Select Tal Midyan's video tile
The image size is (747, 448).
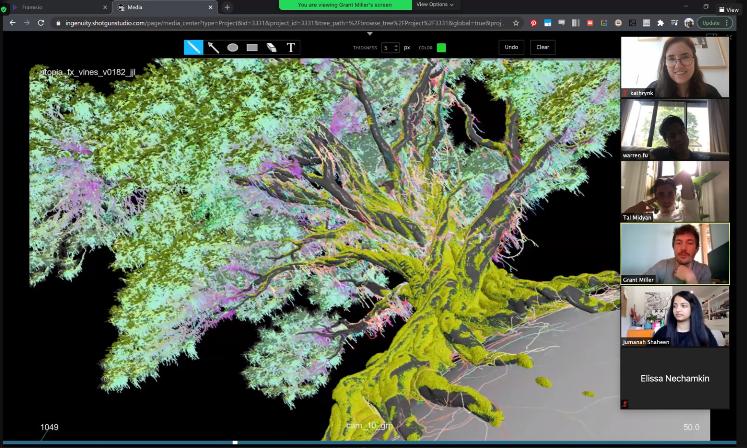coord(675,192)
